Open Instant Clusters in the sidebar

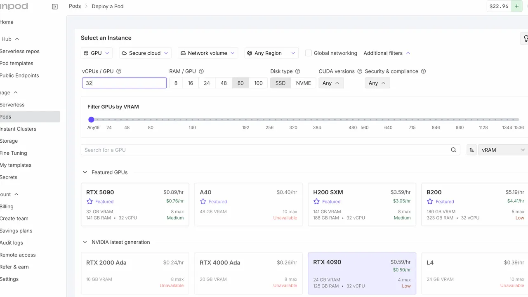18,129
